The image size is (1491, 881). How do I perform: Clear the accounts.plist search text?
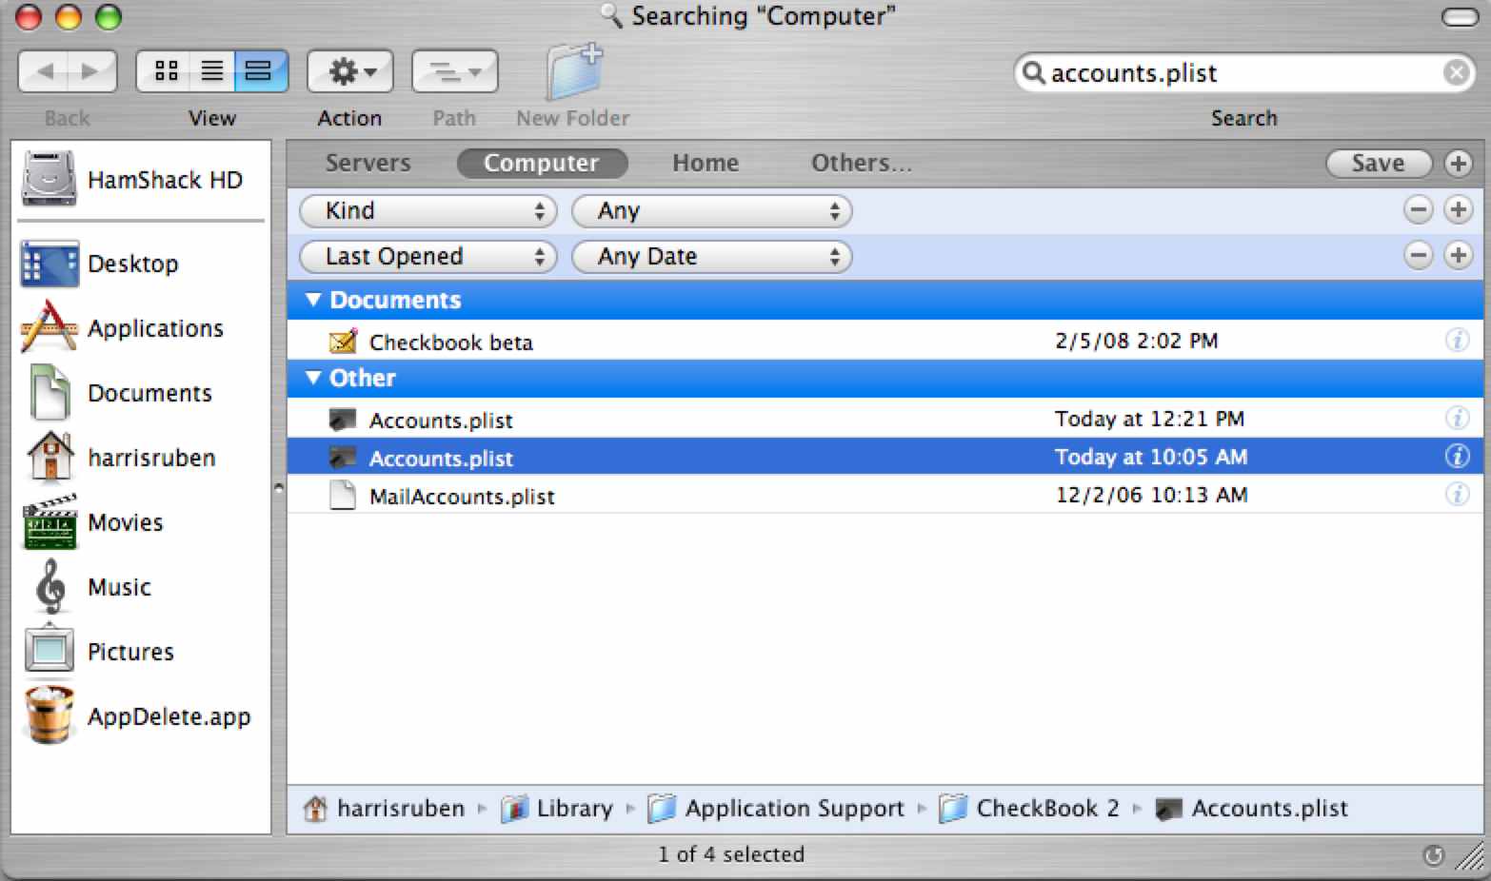(x=1456, y=72)
